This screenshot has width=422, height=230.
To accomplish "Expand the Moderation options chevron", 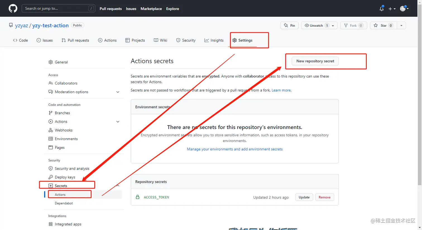I will click(x=118, y=92).
